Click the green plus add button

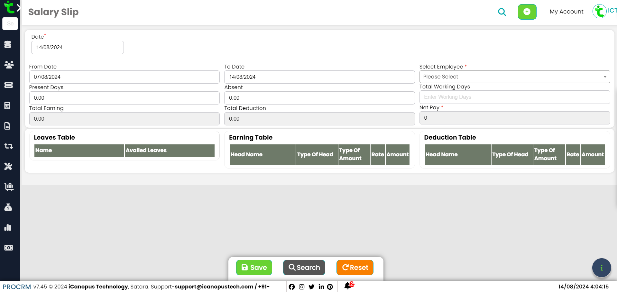(x=527, y=12)
